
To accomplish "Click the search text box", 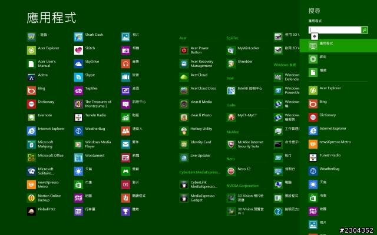I will coord(335,30).
